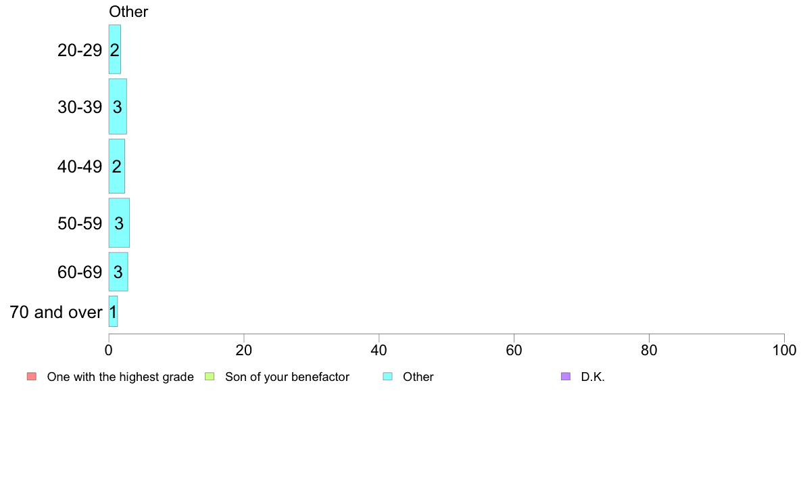Select the 30-39 age group bar

pos(118,107)
